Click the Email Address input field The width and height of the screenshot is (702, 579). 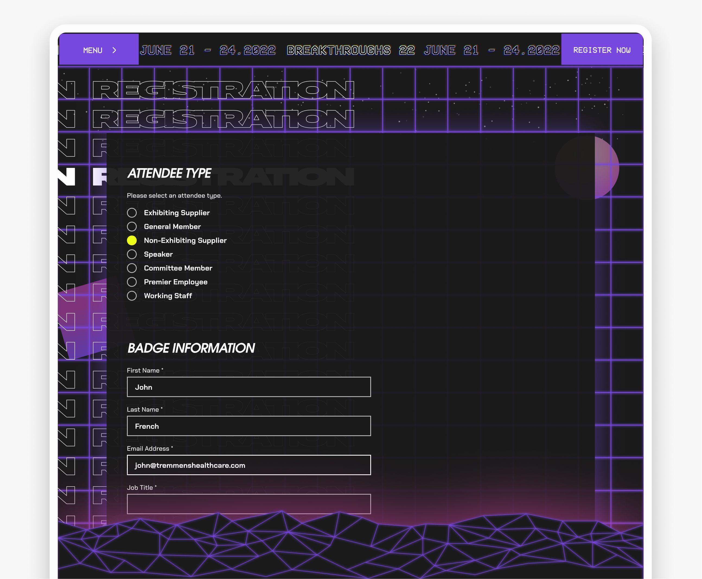pos(248,465)
